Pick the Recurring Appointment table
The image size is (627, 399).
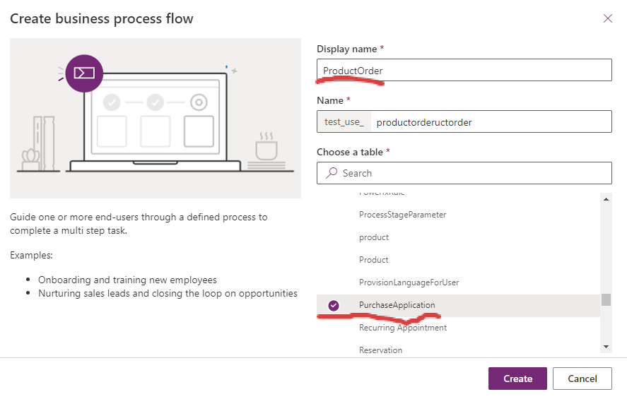coord(402,328)
